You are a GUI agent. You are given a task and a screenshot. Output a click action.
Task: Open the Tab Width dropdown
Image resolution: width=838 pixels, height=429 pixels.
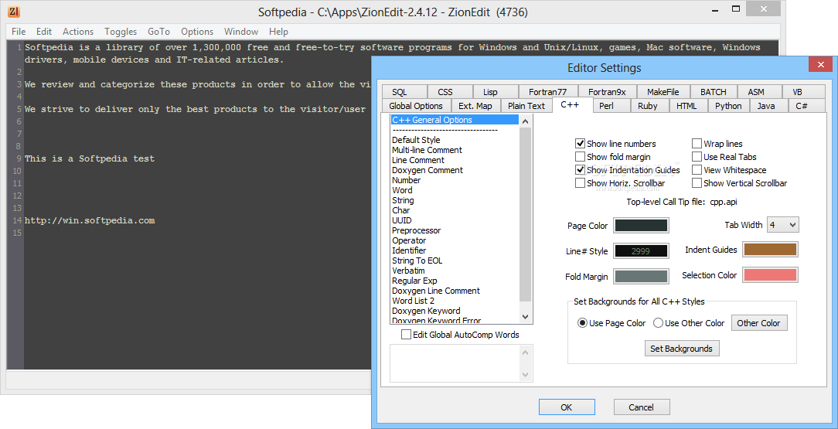[x=783, y=225]
